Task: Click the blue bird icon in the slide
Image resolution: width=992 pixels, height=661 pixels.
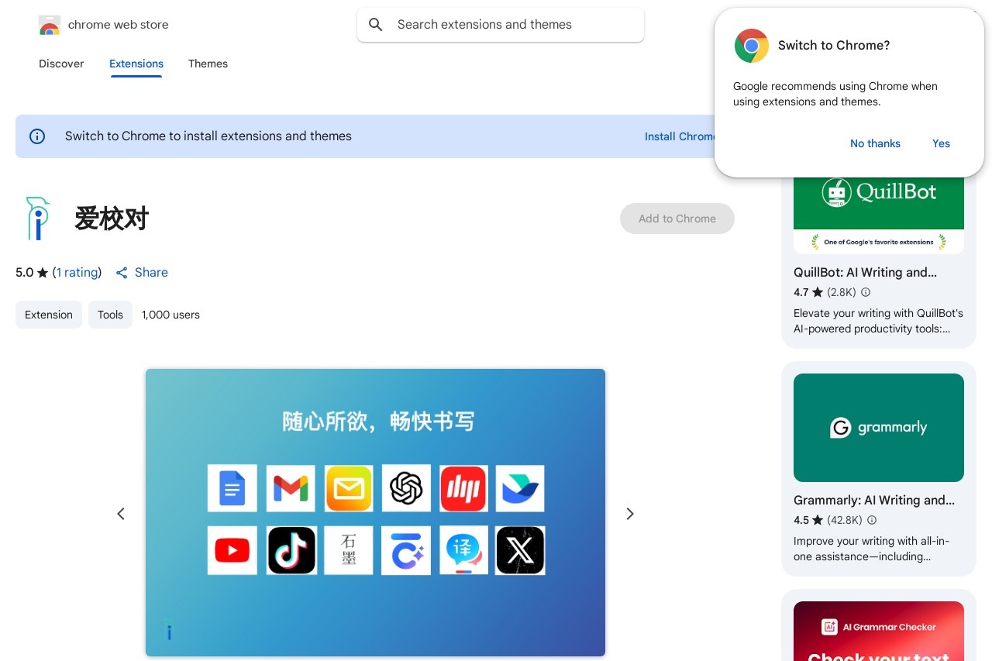Action: pyautogui.click(x=520, y=488)
